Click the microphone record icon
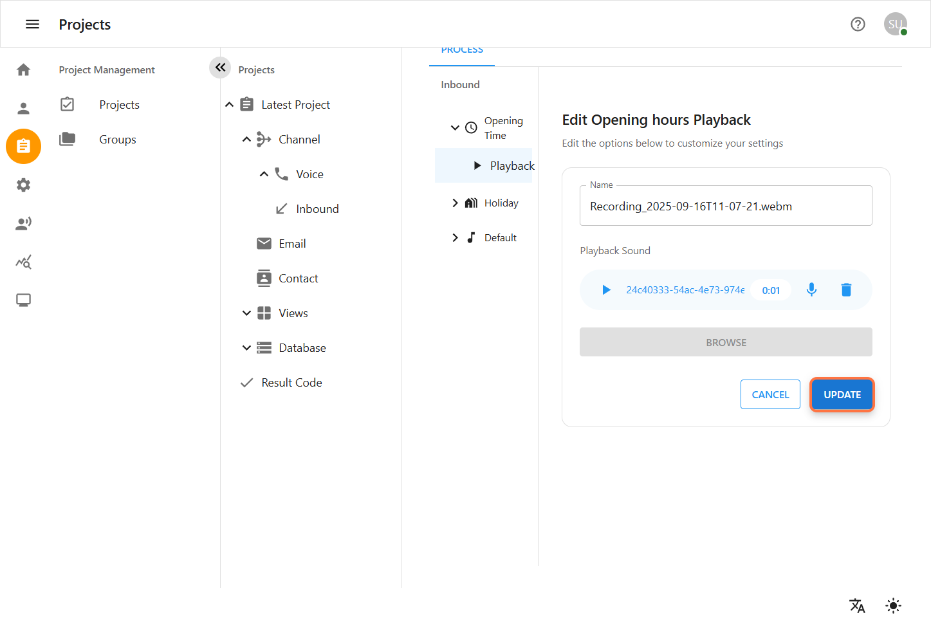The width and height of the screenshot is (931, 624). pyautogui.click(x=811, y=290)
